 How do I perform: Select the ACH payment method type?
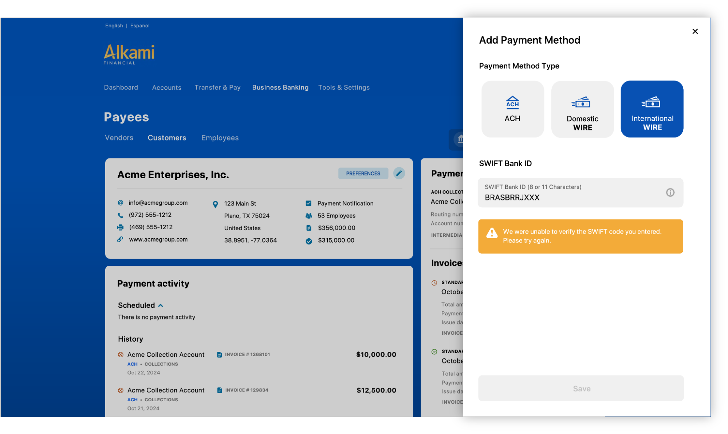click(x=512, y=109)
